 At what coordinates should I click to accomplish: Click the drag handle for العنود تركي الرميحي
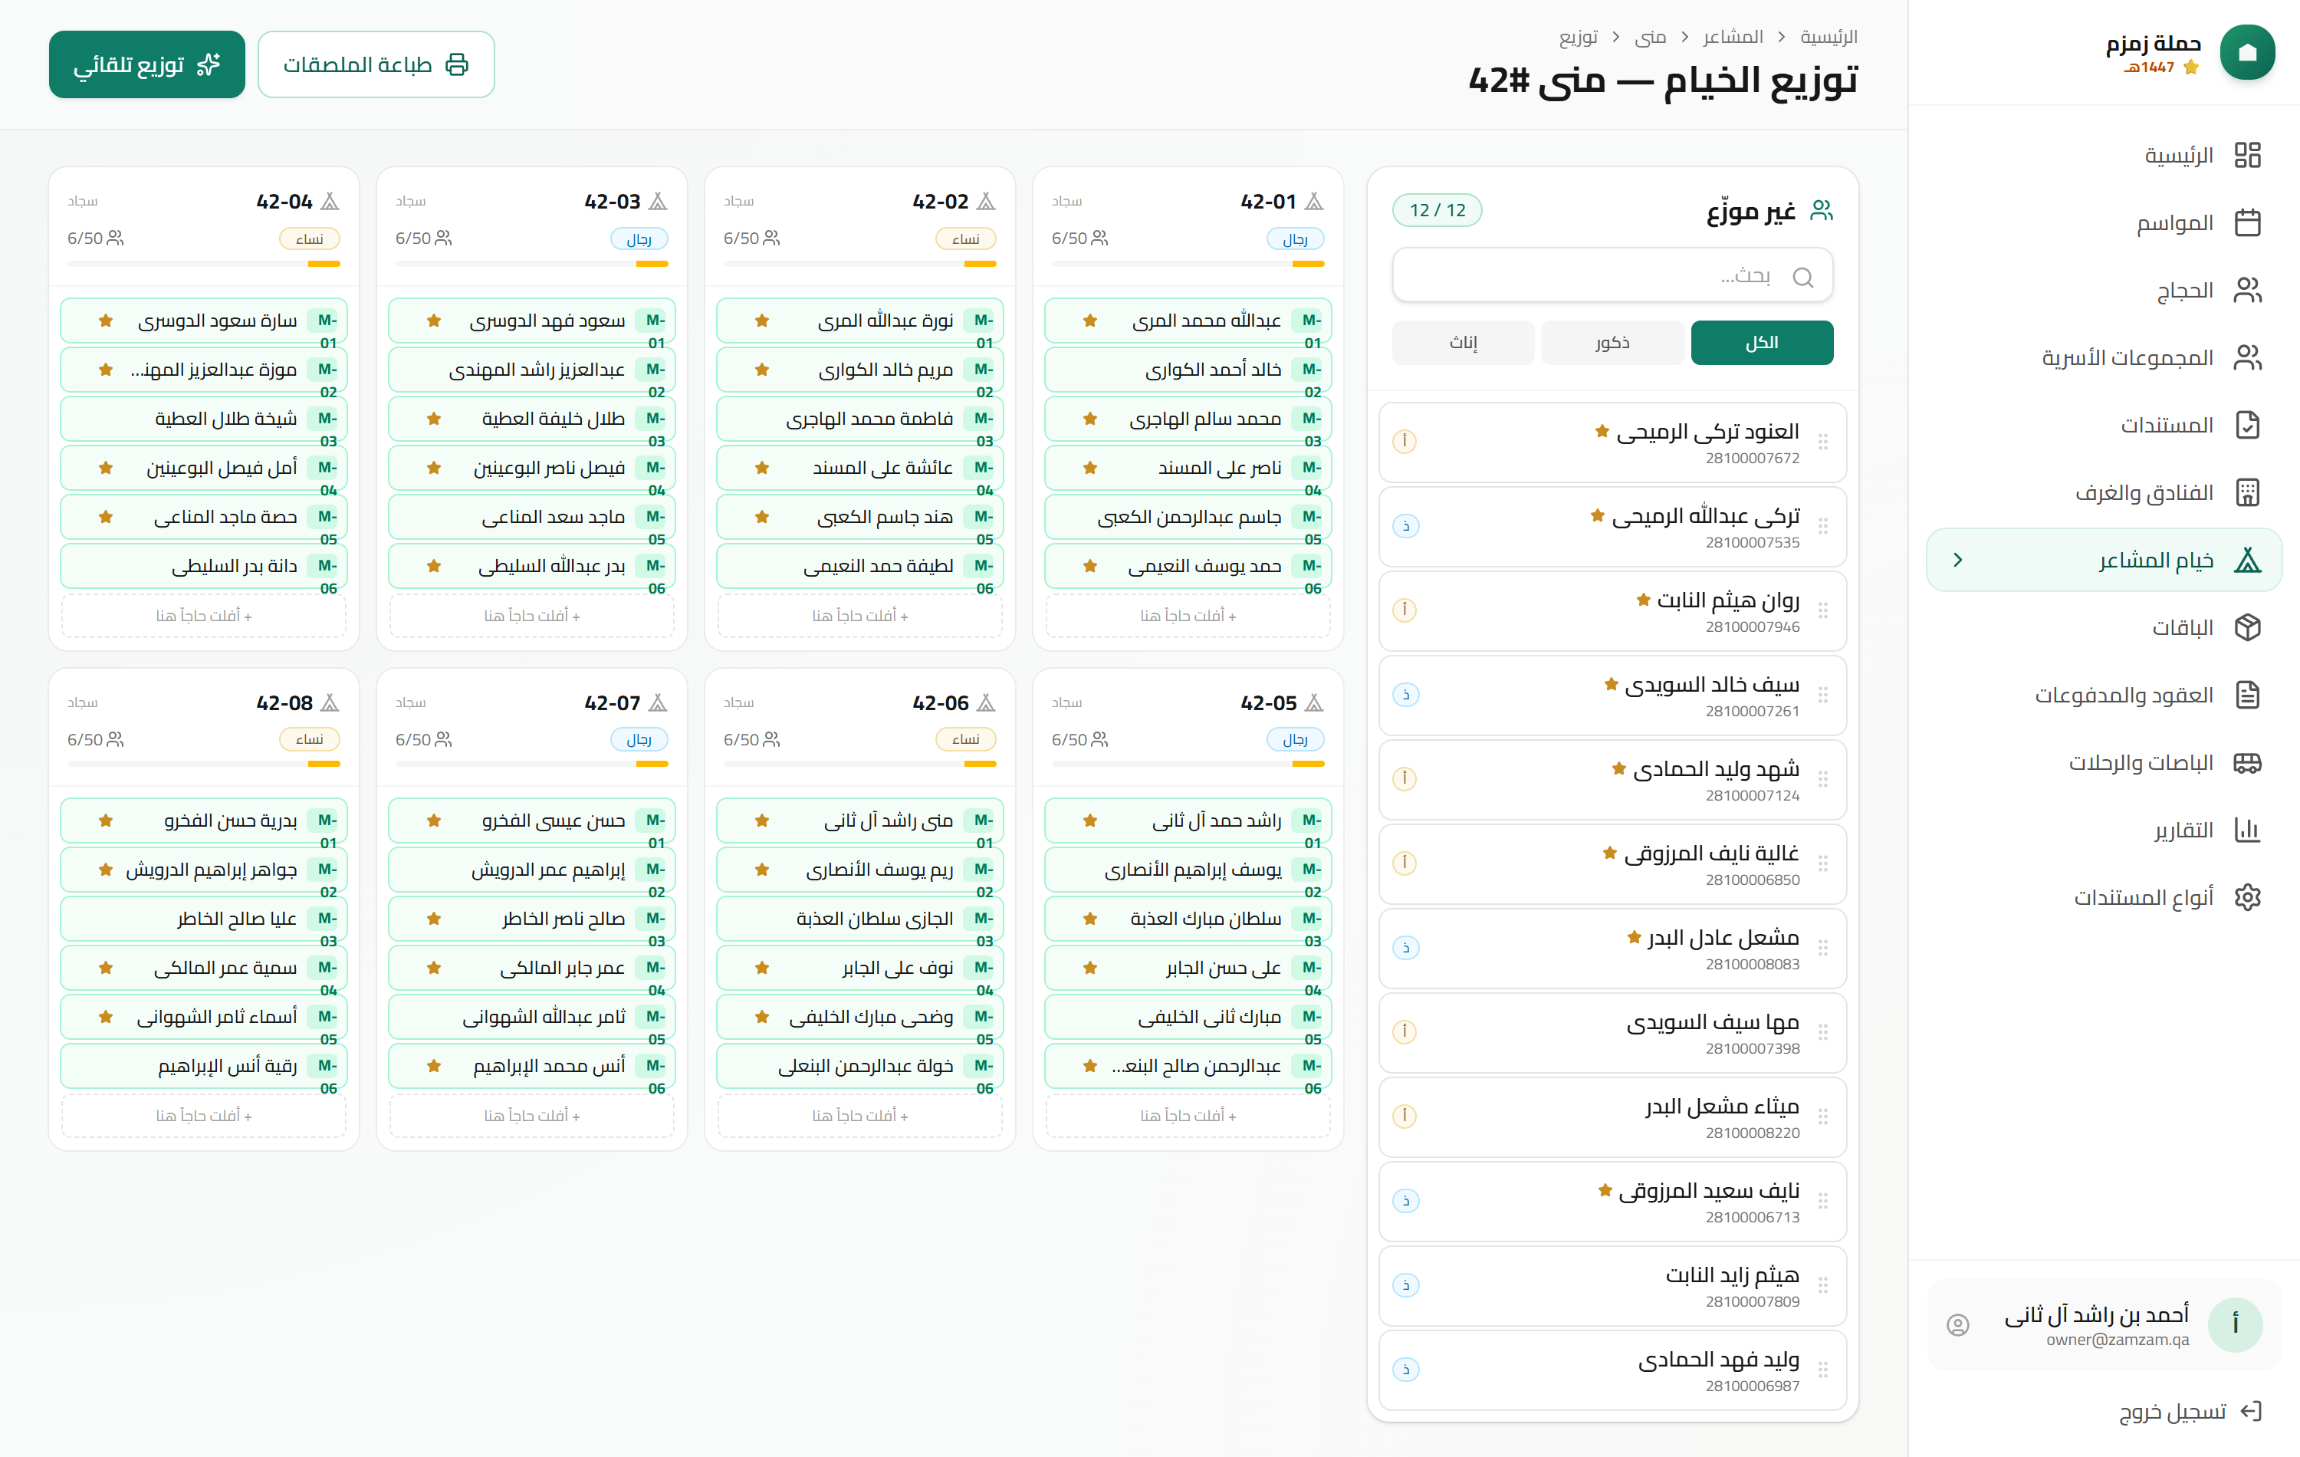pos(1822,442)
